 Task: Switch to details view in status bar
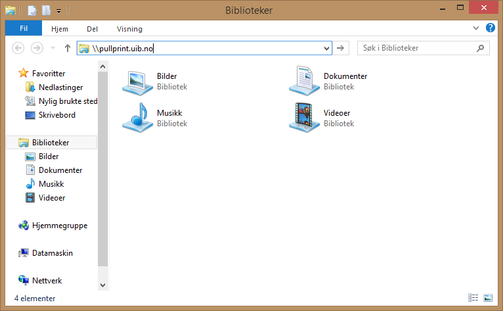click(473, 299)
